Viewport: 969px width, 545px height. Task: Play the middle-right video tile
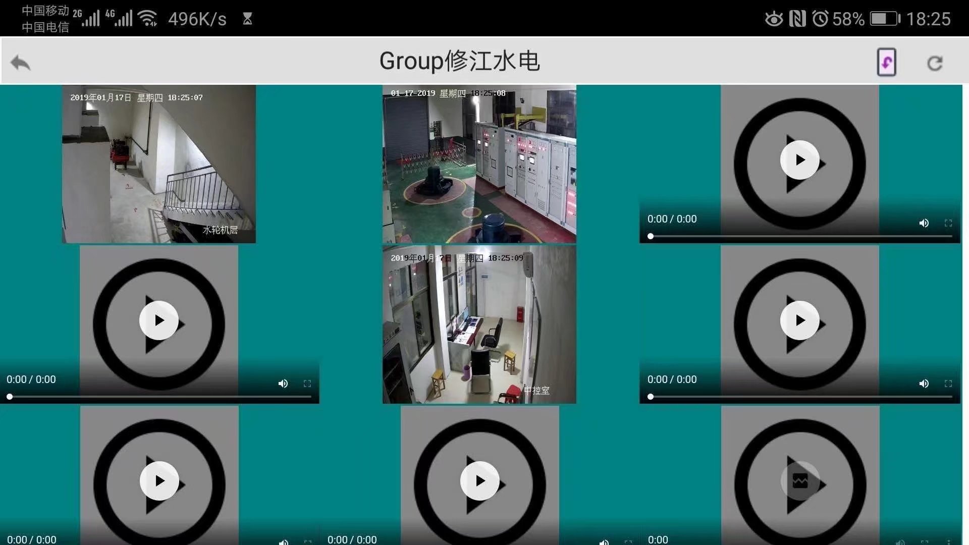click(x=799, y=320)
